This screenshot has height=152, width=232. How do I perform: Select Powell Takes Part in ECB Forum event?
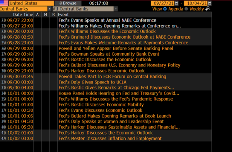tap(112, 77)
